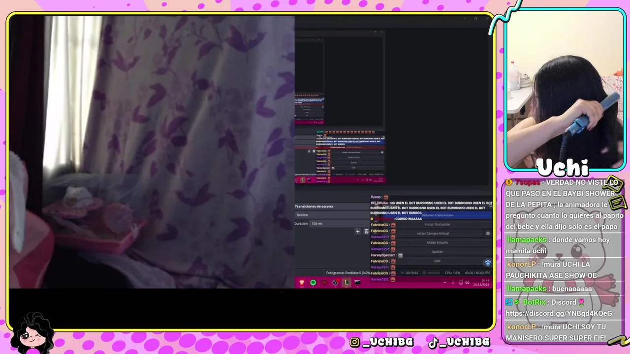This screenshot has height=354, width=630.
Task: Delete the scene transition with trash icon
Action: (x=366, y=231)
